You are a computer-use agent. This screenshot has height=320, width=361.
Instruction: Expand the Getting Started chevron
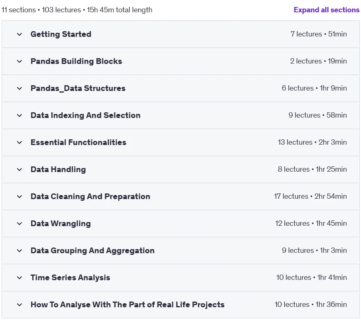(x=20, y=34)
